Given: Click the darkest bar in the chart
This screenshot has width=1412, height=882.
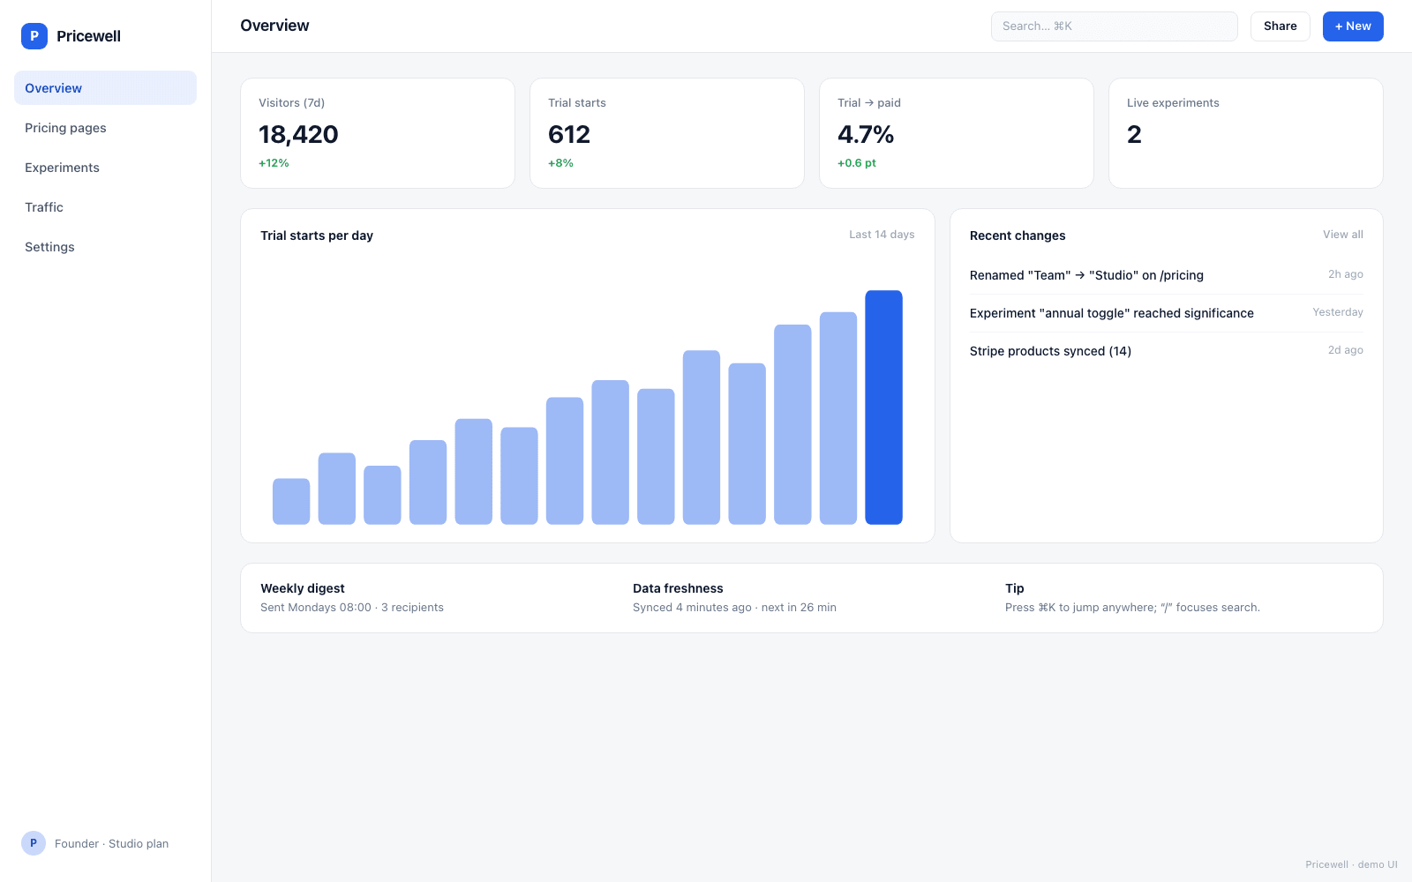Looking at the screenshot, I should point(883,407).
